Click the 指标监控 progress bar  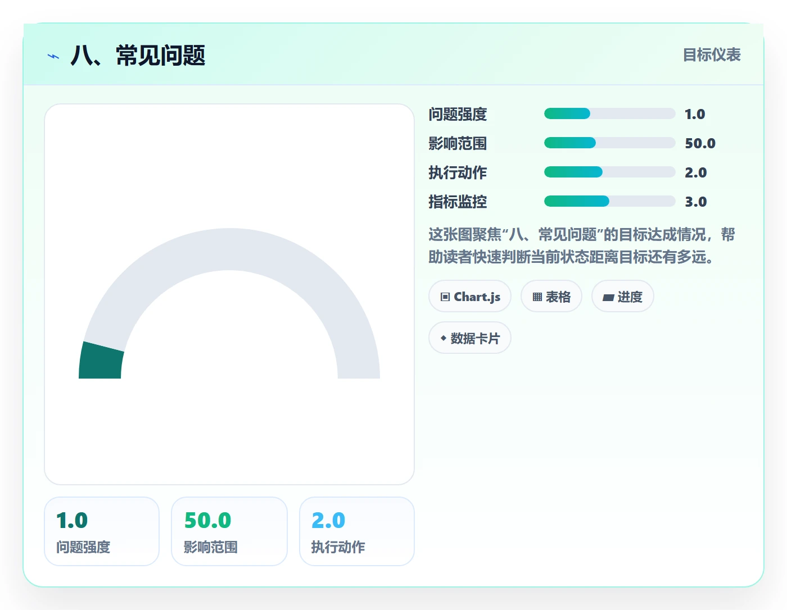[x=609, y=201]
